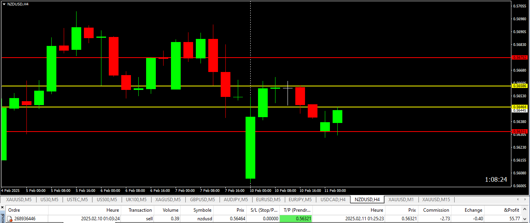
Task: Sort by the Volume column header
Action: (167, 210)
